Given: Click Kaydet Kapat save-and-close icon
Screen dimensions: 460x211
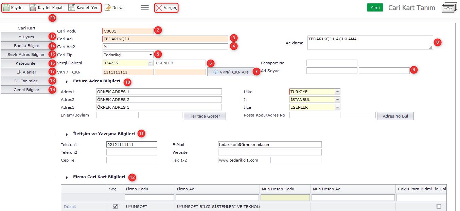Looking at the screenshot, I should click(x=33, y=7).
